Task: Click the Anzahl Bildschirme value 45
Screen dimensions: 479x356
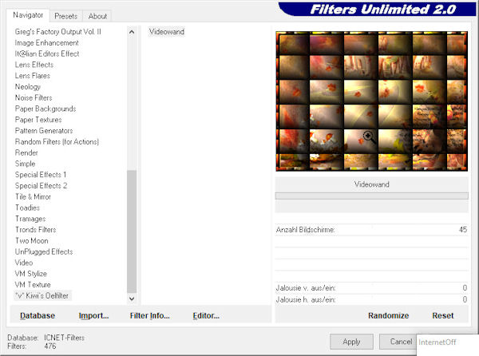Action: (x=463, y=230)
